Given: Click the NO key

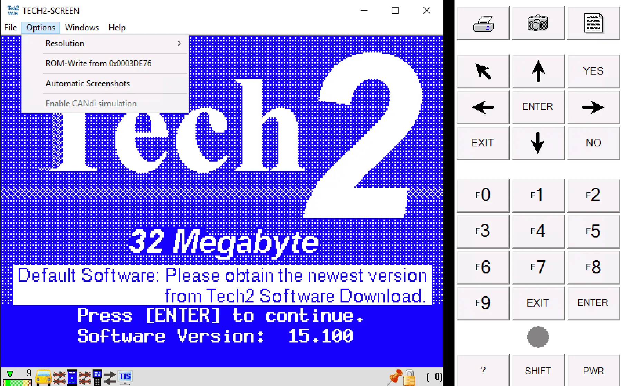Looking at the screenshot, I should (593, 143).
